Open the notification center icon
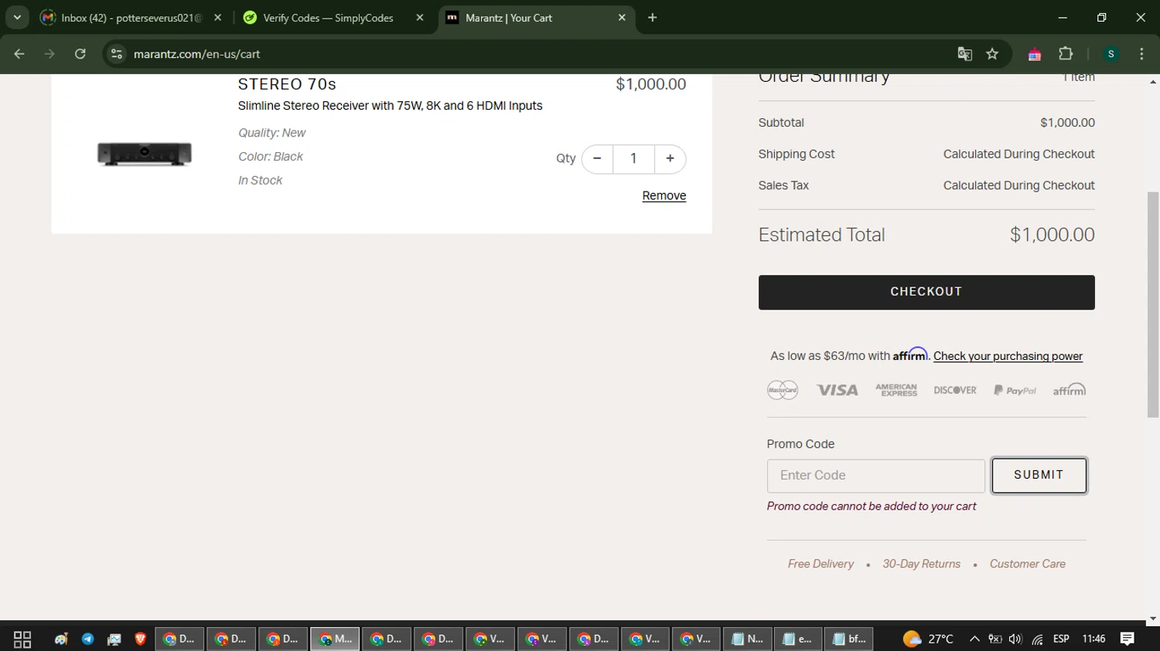The image size is (1160, 651). (x=1128, y=639)
